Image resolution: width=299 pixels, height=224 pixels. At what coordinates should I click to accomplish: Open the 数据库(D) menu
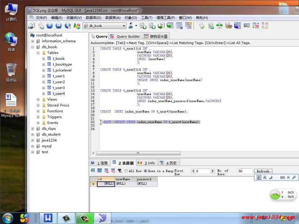93,18
